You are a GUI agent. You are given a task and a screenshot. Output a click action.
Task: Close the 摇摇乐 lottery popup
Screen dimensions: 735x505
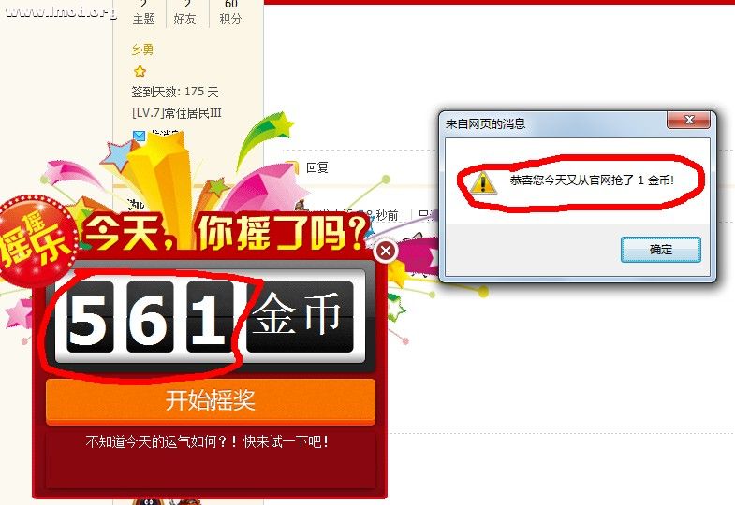click(x=386, y=252)
